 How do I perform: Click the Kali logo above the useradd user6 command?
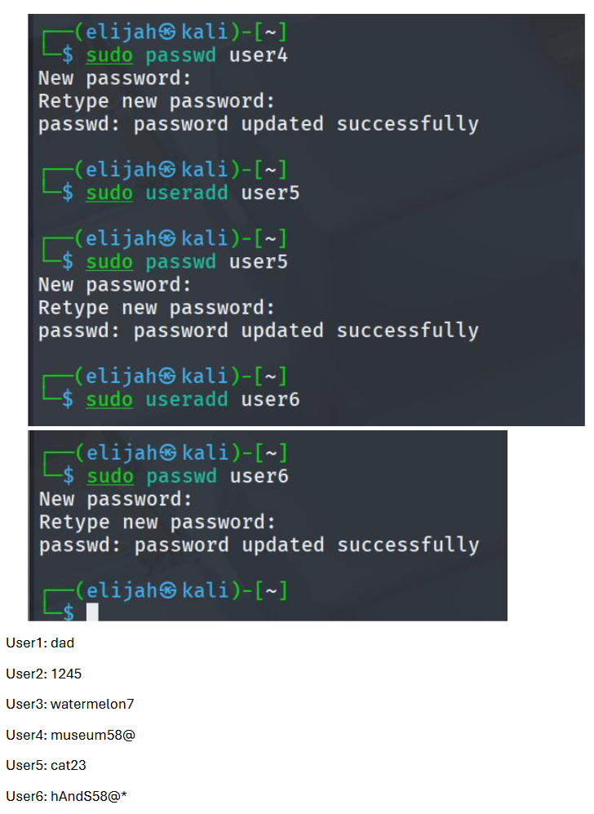pos(166,376)
